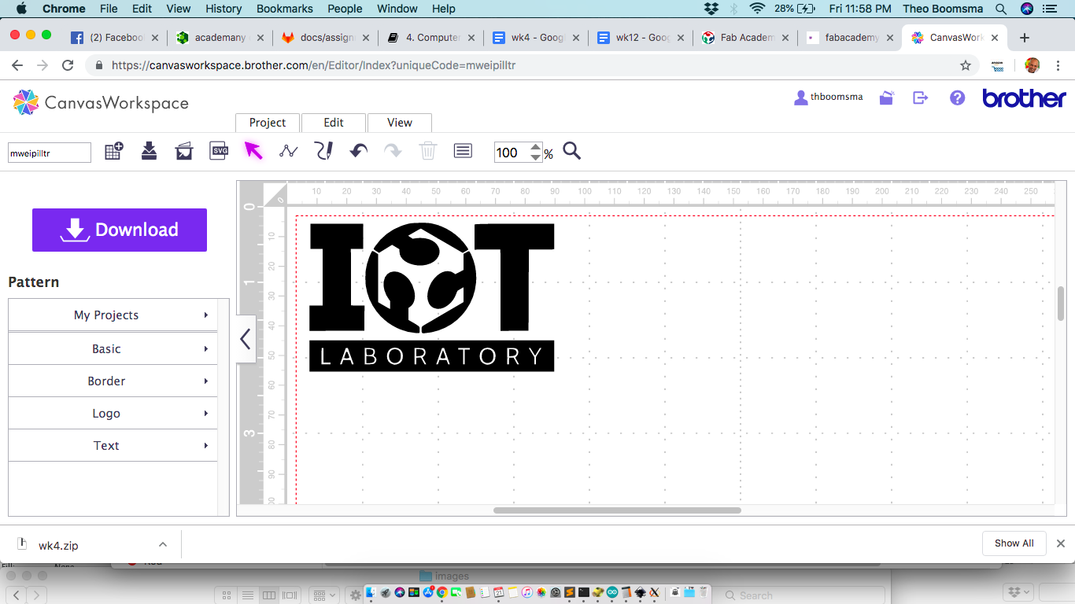Click the Chrome address bar URL

313,65
